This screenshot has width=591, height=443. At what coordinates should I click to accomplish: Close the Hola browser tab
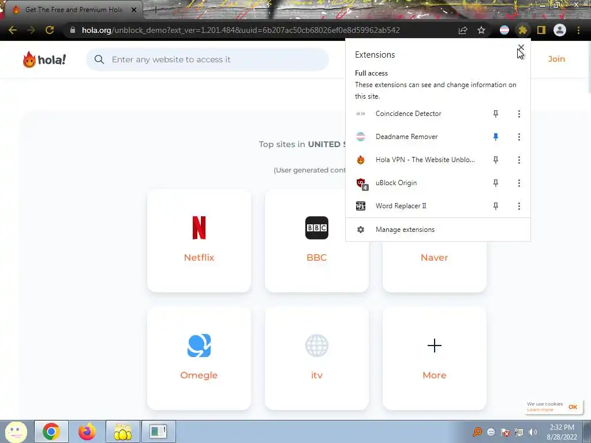[134, 10]
